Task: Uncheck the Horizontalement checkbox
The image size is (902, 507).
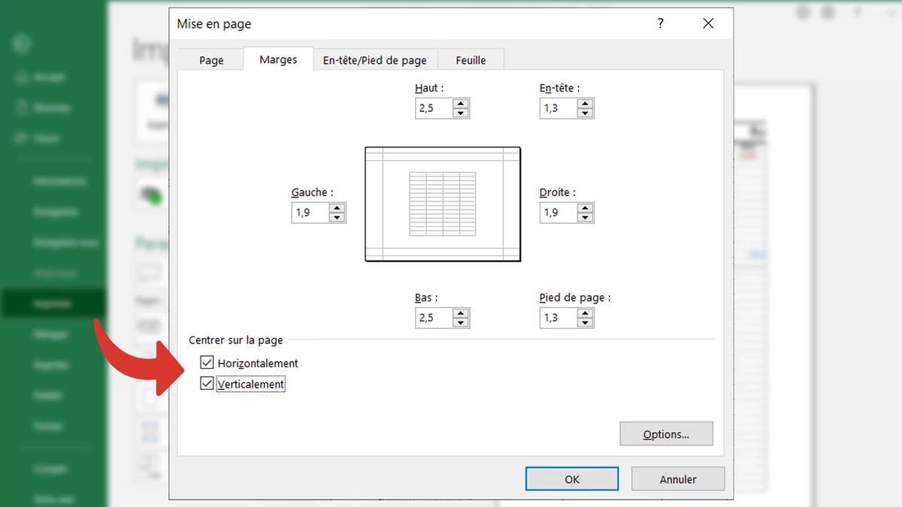Action: tap(207, 363)
